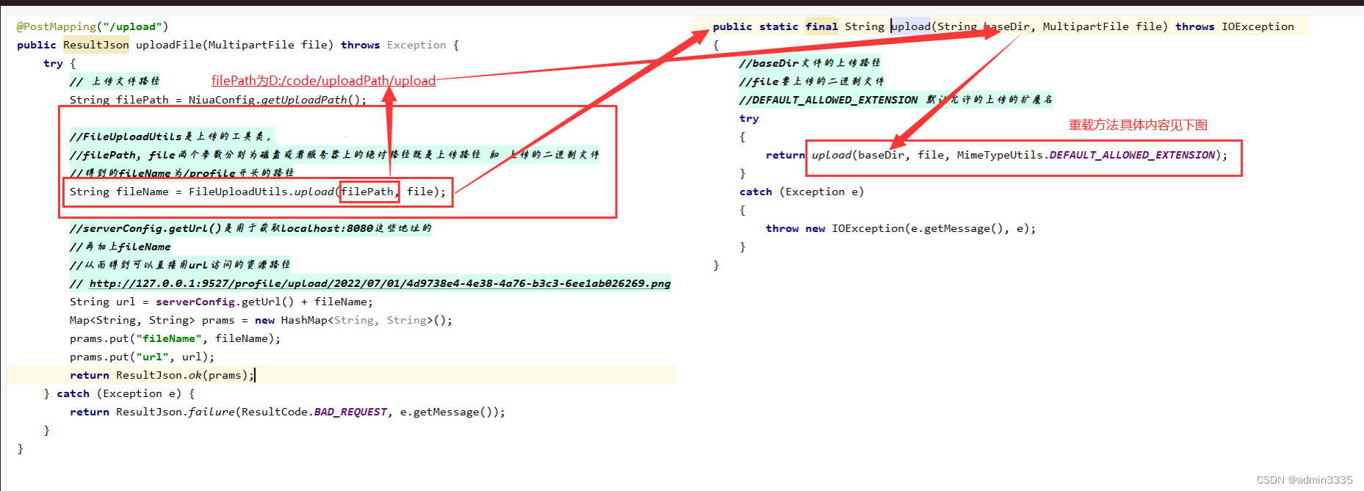Click the @PostMapping("/upload") annotation

(93, 26)
